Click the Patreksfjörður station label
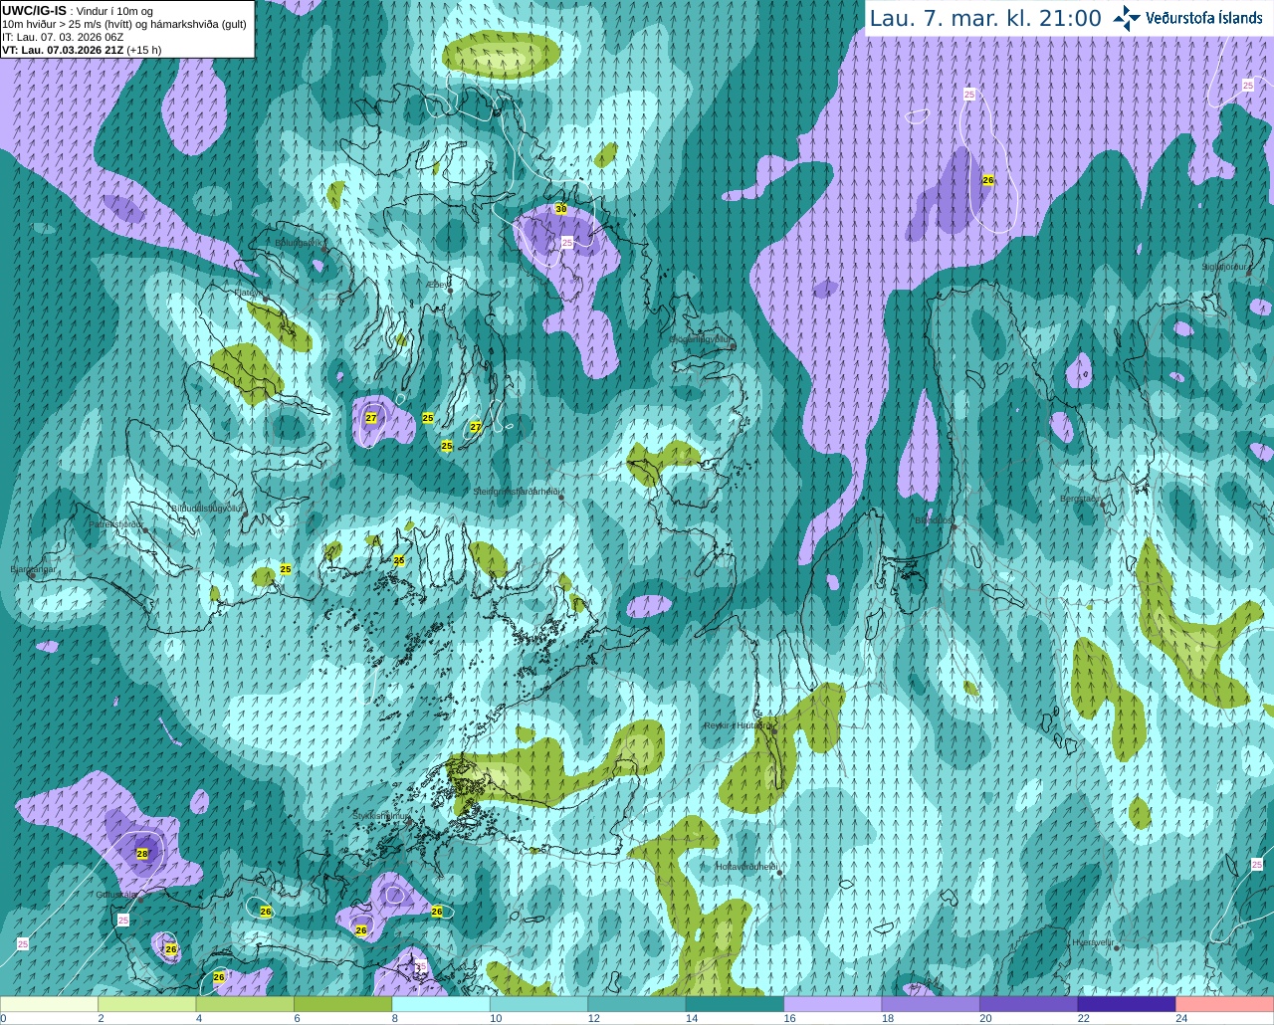This screenshot has height=1025, width=1274. click(x=115, y=523)
